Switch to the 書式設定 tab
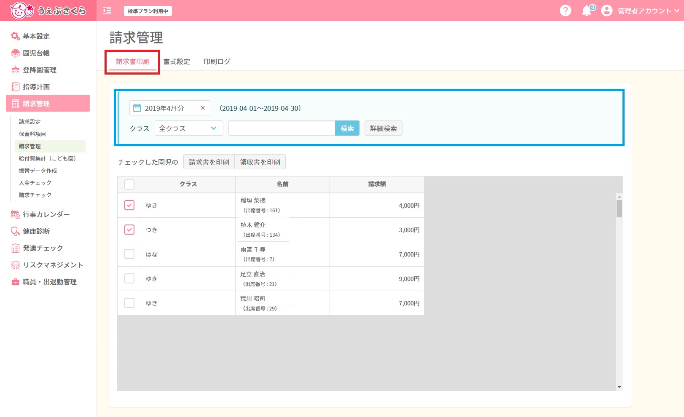 (177, 61)
